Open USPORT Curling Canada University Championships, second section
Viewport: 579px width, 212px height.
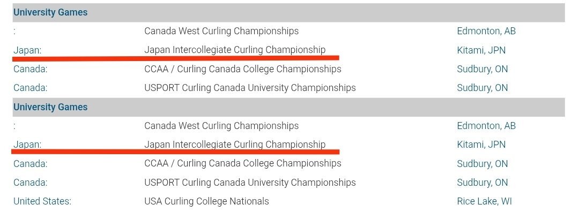[250, 183]
